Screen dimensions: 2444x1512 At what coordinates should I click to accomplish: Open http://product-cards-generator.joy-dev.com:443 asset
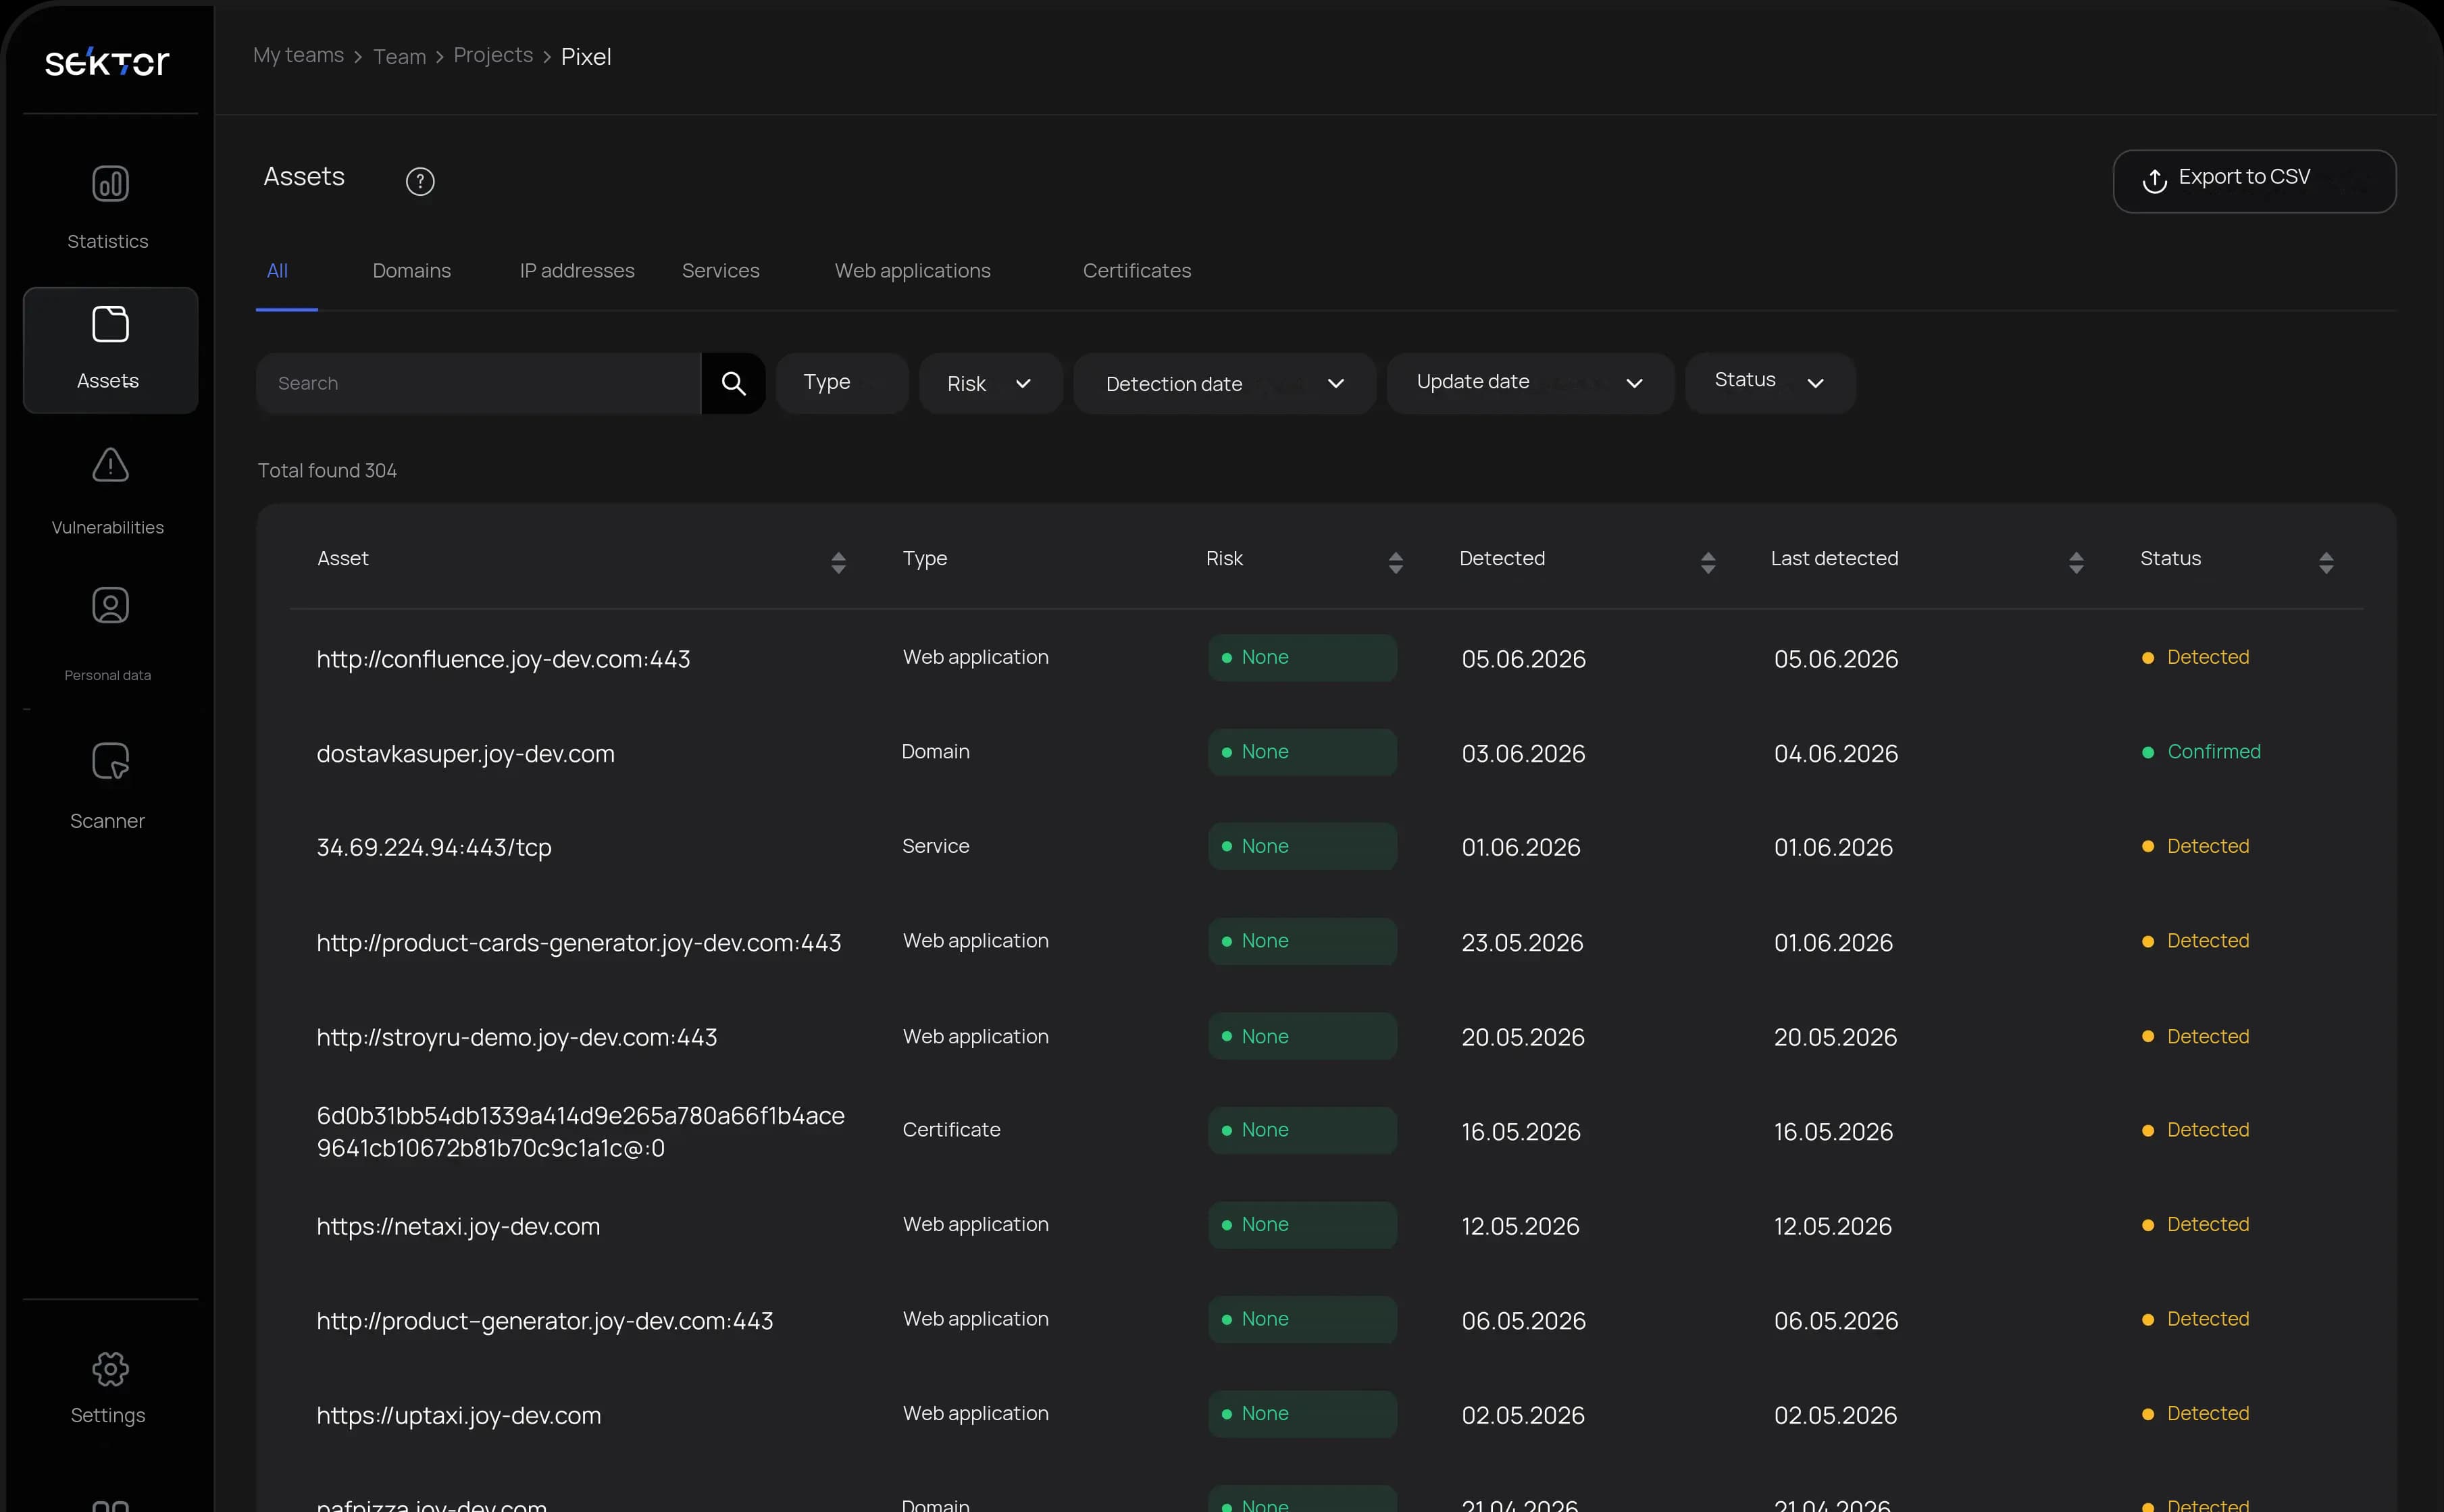[x=578, y=943]
